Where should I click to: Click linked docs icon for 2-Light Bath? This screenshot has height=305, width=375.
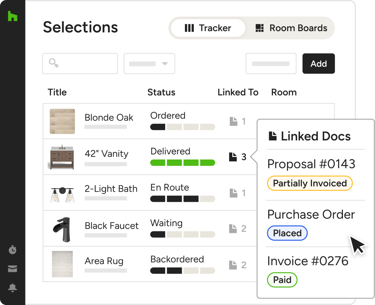click(x=234, y=193)
